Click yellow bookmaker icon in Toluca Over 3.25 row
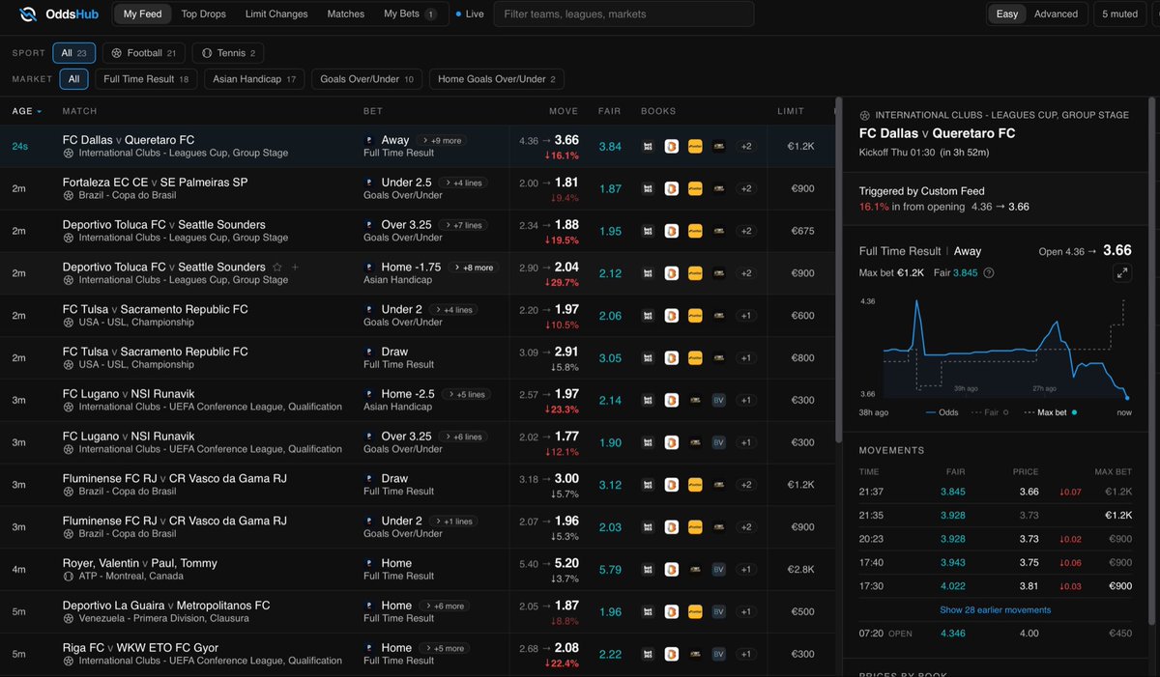1160x677 pixels. [695, 231]
